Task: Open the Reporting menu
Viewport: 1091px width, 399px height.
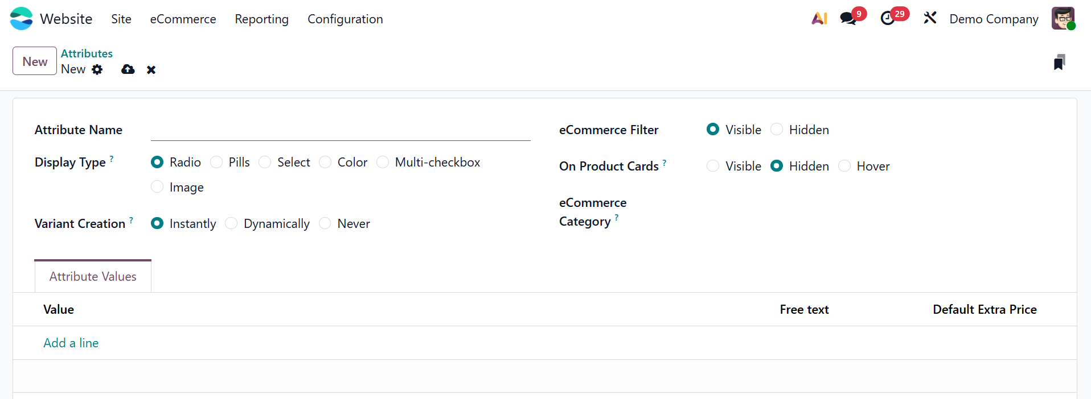Action: 261,19
